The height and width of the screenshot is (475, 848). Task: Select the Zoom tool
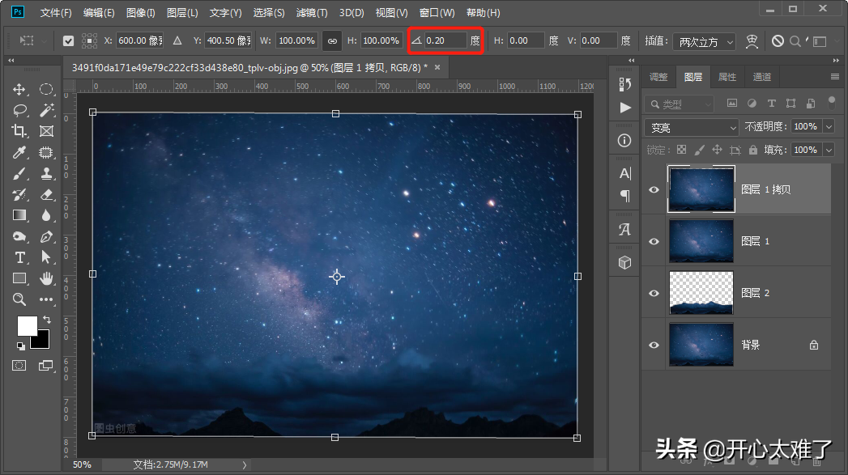tap(19, 299)
